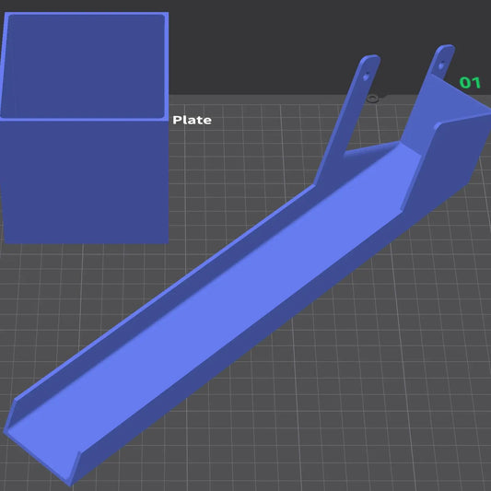Click the white "Plate" label

pyautogui.click(x=192, y=120)
